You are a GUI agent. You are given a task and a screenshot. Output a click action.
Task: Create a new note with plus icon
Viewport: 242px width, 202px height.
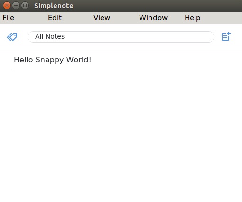click(226, 36)
